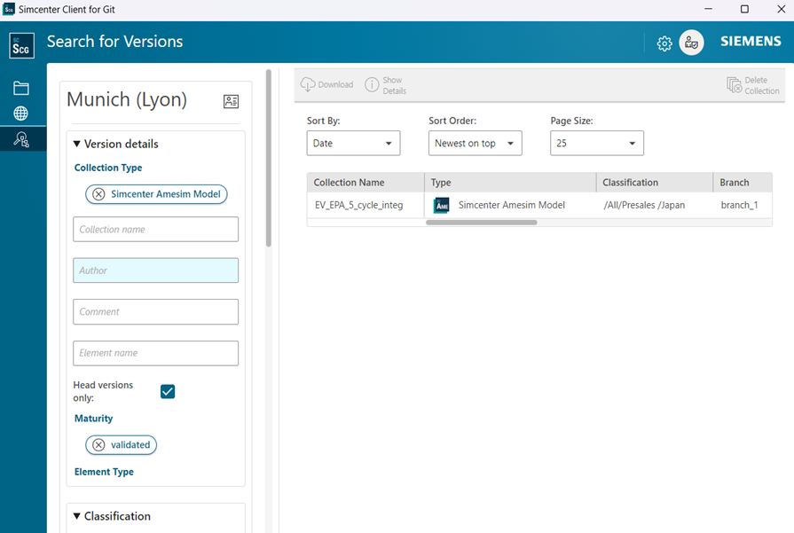Click the Type column header
Viewport: 794px width, 533px height.
tap(510, 182)
